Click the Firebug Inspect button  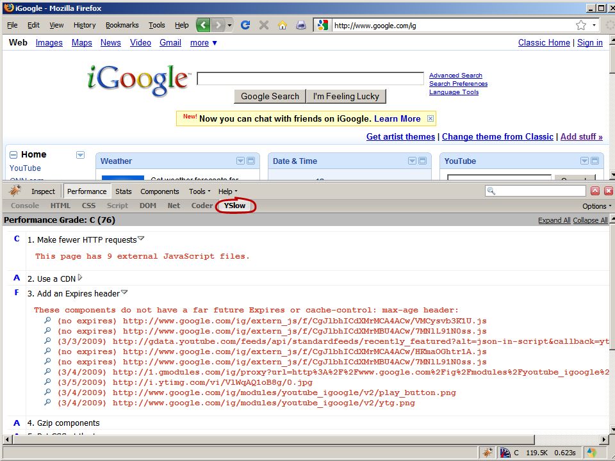coord(43,191)
